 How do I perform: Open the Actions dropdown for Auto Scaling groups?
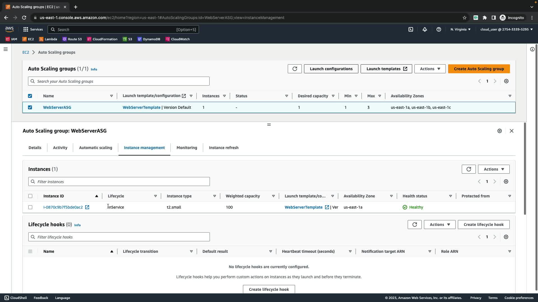click(430, 69)
